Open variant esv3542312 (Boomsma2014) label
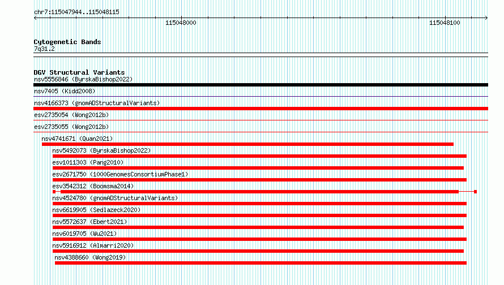 click(x=93, y=186)
